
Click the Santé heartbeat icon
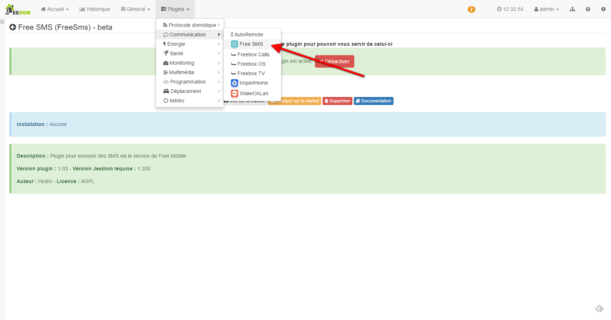tap(166, 53)
